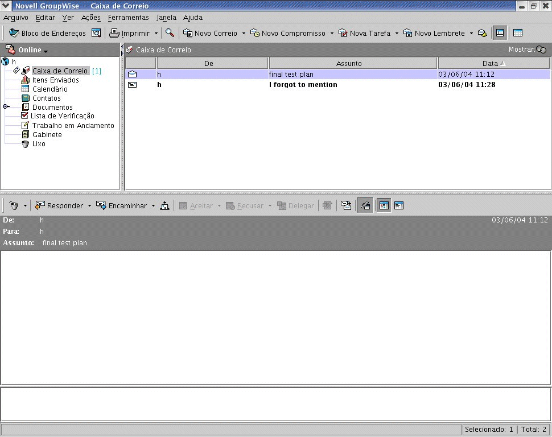Open the Ferramentas menu

pyautogui.click(x=128, y=18)
